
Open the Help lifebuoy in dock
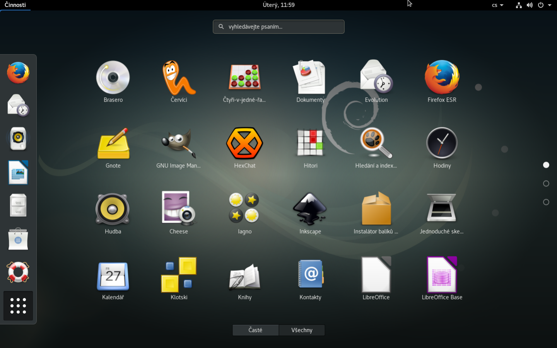[18, 272]
